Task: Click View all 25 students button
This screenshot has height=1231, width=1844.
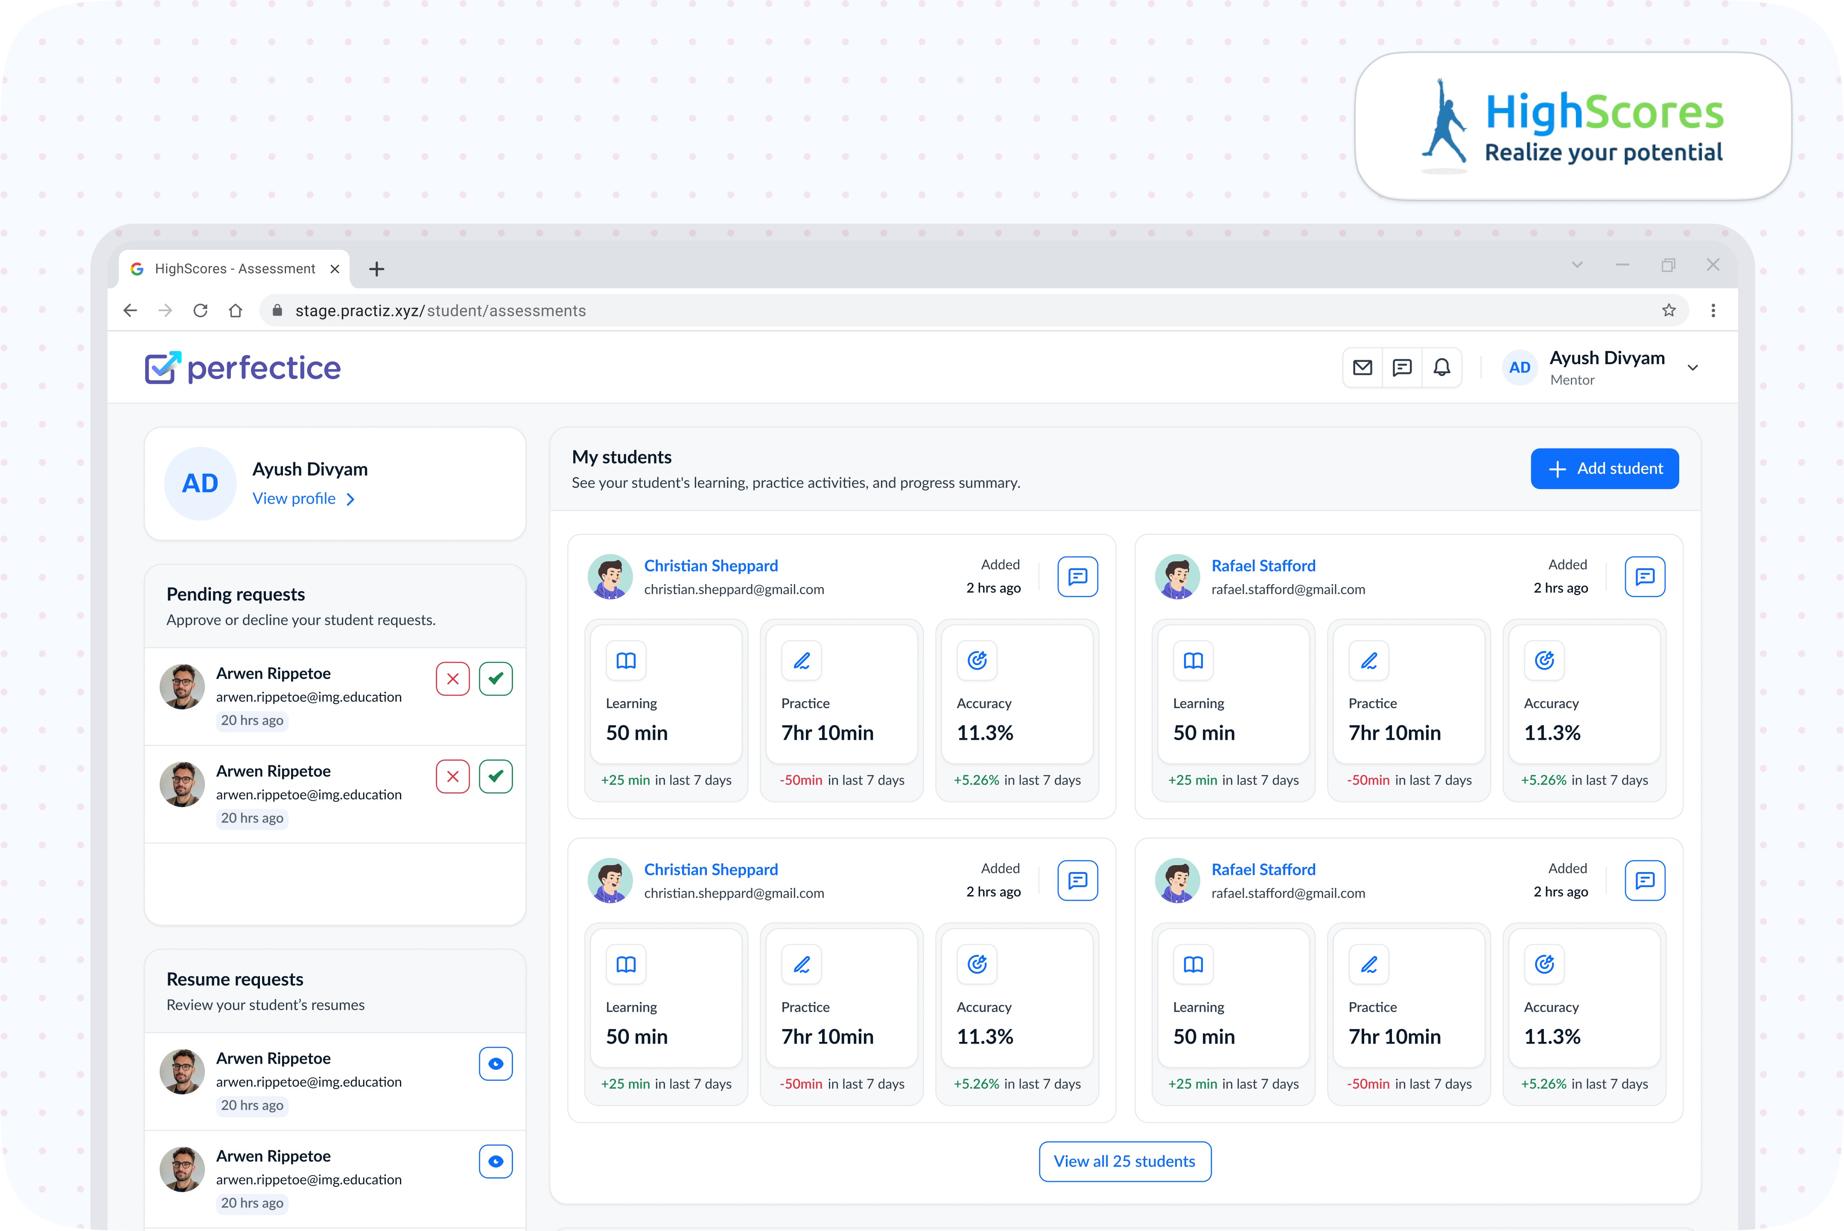Action: click(x=1124, y=1161)
